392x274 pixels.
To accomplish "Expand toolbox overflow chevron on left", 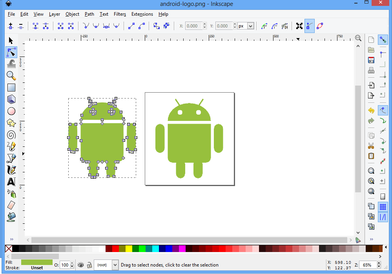I will 11,239.
